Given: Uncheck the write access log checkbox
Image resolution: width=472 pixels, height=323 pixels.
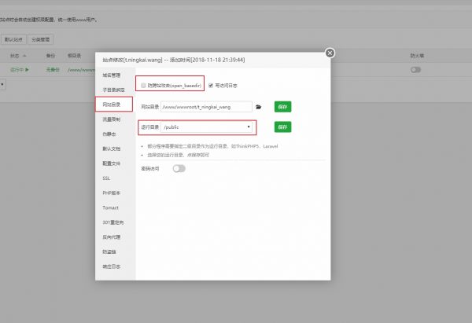Looking at the screenshot, I should coord(211,86).
